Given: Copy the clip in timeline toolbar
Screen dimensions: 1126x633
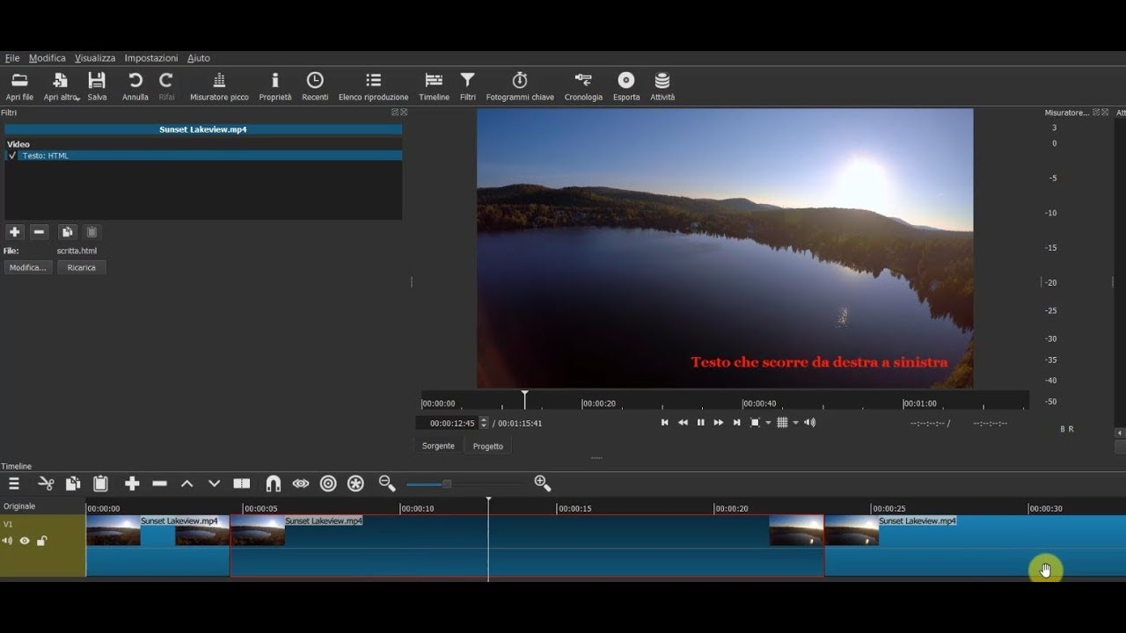Looking at the screenshot, I should pos(73,484).
